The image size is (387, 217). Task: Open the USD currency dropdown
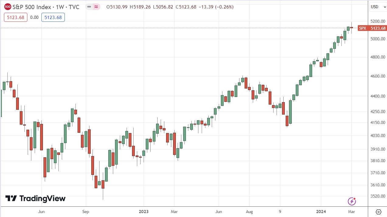(x=378, y=7)
